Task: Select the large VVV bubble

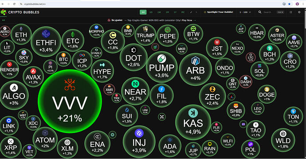Action: (70, 101)
